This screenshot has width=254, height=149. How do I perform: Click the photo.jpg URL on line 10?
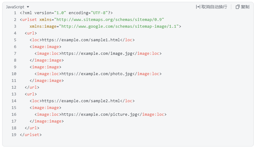[x=97, y=74]
